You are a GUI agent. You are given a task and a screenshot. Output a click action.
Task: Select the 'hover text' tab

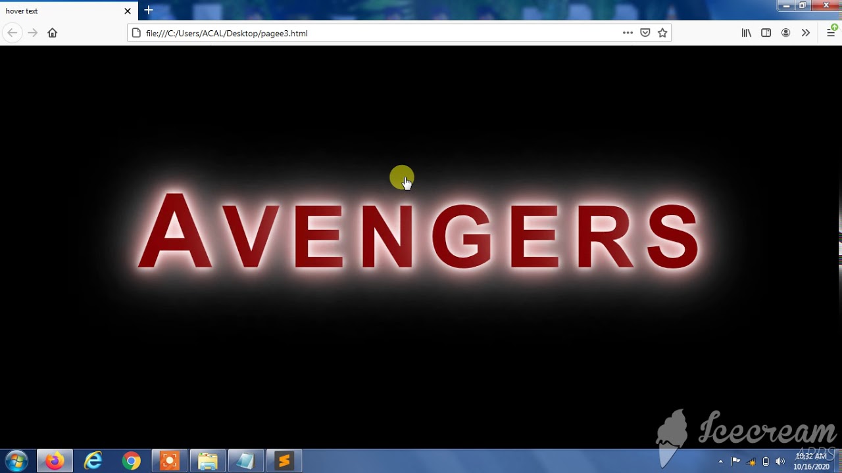pyautogui.click(x=68, y=11)
